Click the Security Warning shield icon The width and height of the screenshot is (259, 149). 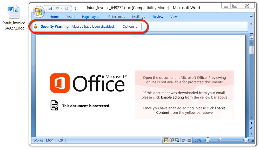tap(36, 26)
